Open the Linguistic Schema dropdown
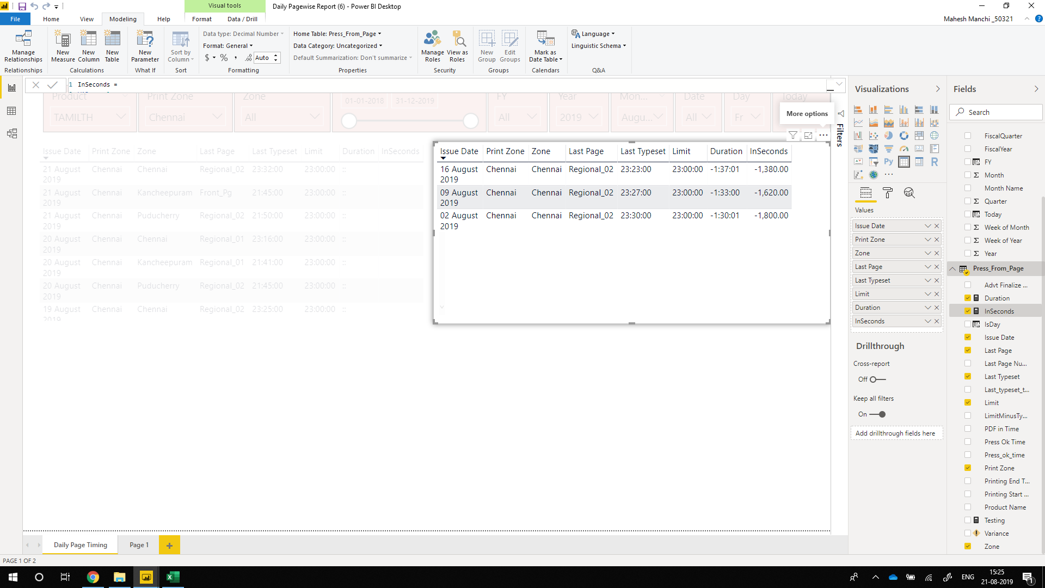Screen dimensions: 1045x588 (599, 46)
